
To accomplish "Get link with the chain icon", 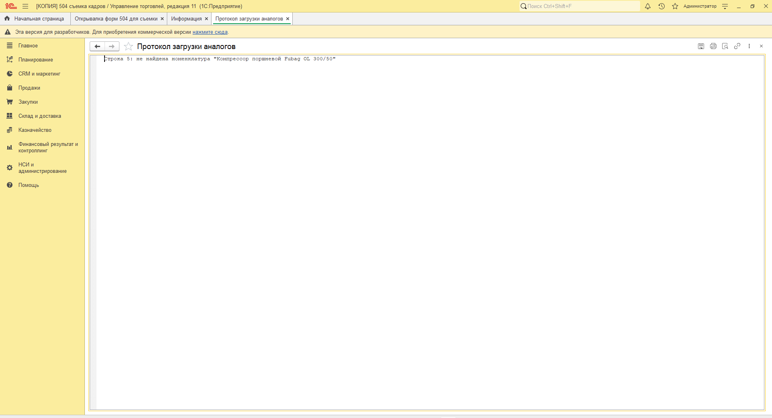I will tap(737, 46).
